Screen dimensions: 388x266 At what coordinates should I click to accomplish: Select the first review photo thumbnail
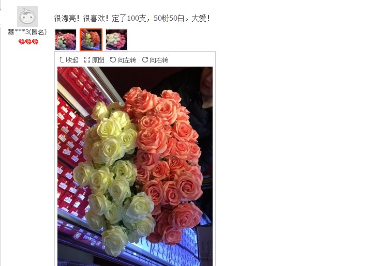66,40
